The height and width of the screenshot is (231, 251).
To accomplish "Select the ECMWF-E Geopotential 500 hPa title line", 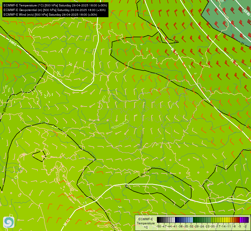I will click(x=54, y=10).
